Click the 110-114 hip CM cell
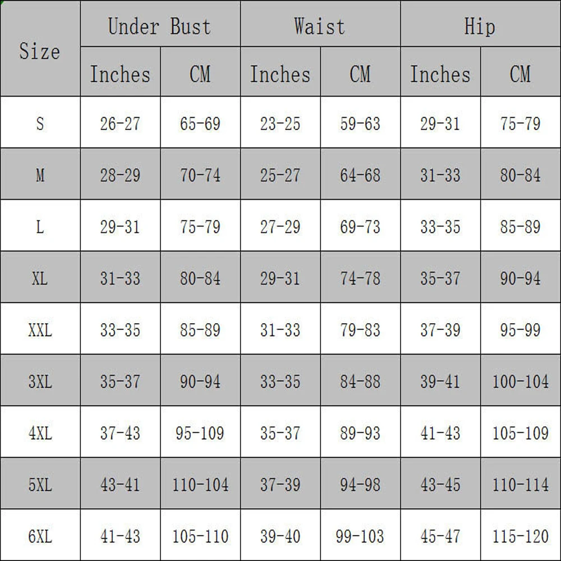Image resolution: width=561 pixels, height=561 pixels. (x=520, y=485)
